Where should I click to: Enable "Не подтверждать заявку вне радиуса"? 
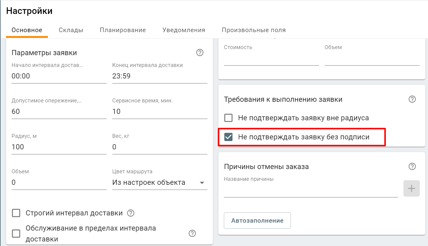click(x=228, y=118)
